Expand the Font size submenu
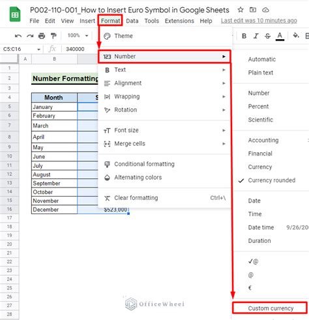 click(164, 130)
